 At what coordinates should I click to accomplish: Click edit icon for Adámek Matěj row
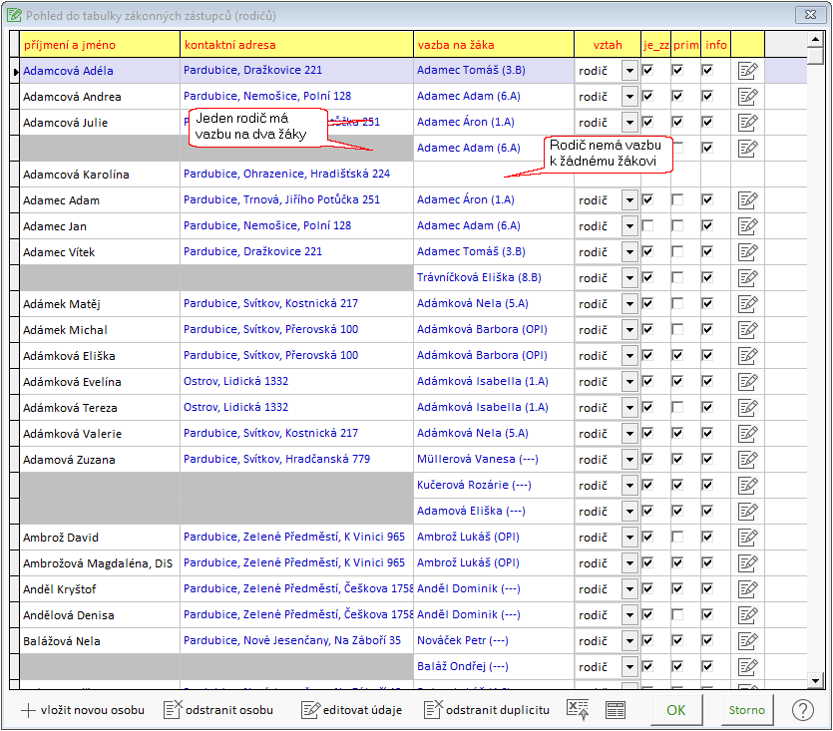pos(747,304)
